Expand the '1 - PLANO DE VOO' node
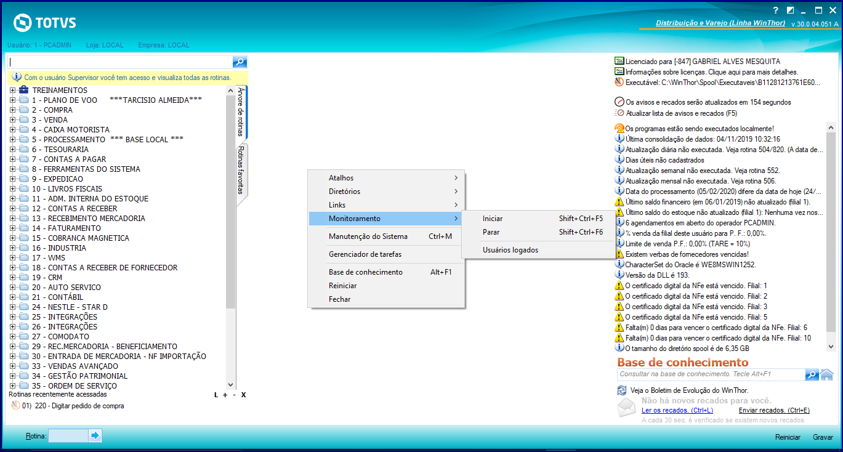The image size is (843, 452). pos(12,100)
